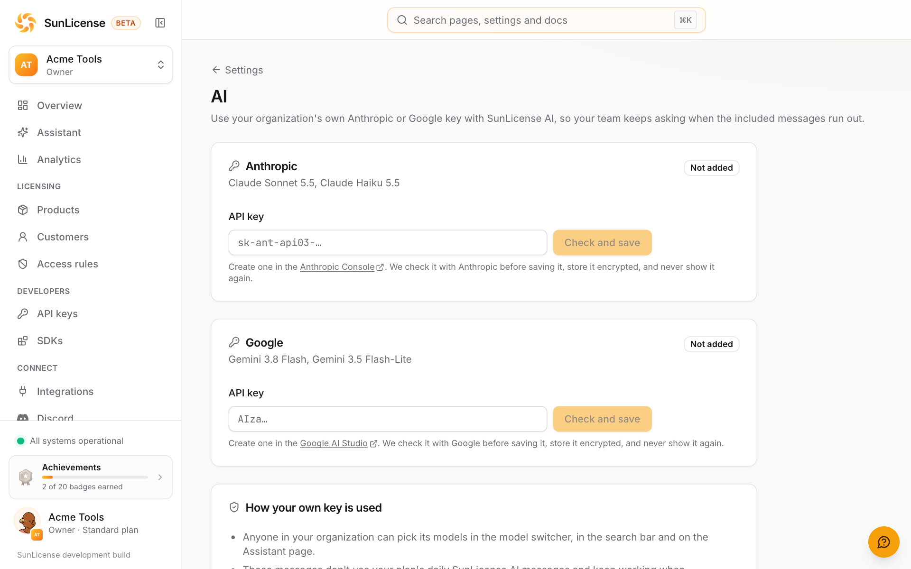911x569 pixels.
Task: Open the Google AI Studio link
Action: [x=338, y=443]
